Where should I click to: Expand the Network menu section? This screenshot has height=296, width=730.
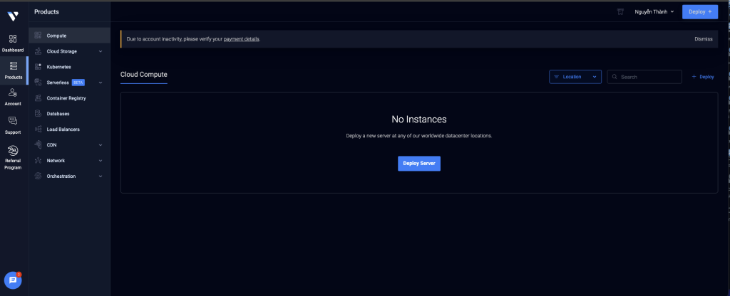tap(100, 161)
